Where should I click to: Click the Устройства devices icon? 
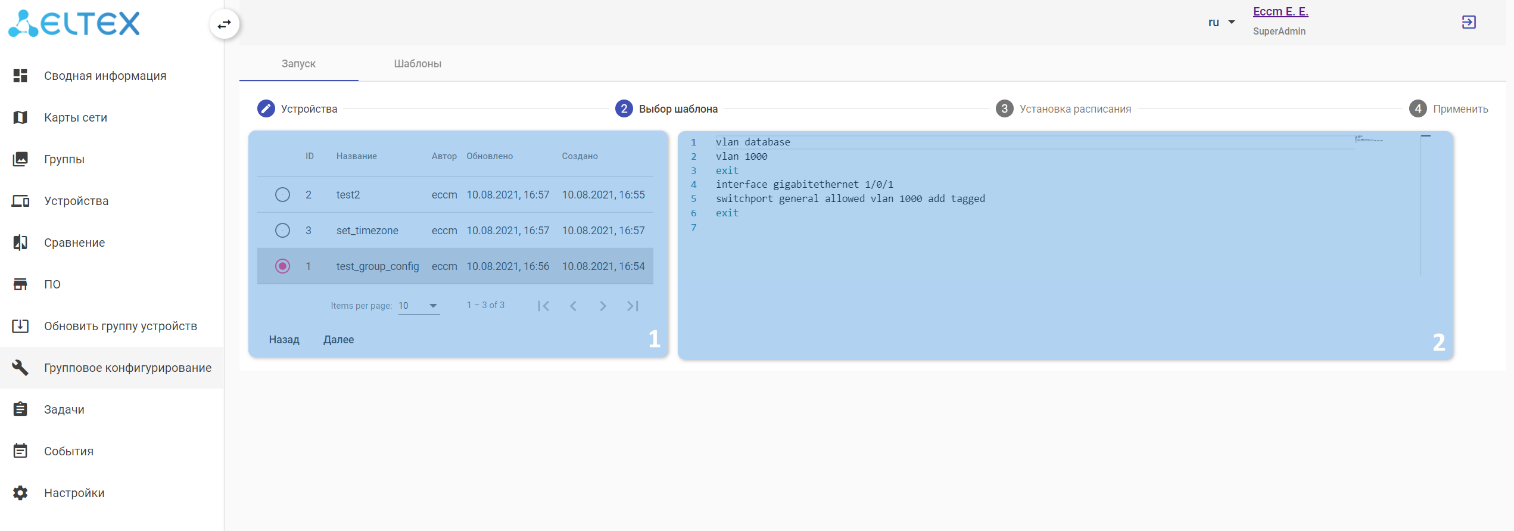point(20,201)
